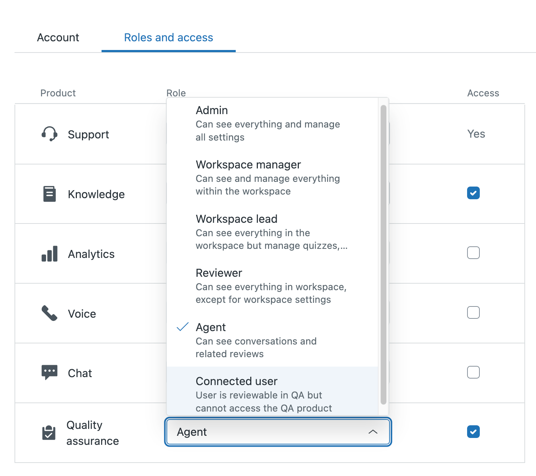Click the checkmark beside the Agent option
The image size is (536, 476).
183,327
